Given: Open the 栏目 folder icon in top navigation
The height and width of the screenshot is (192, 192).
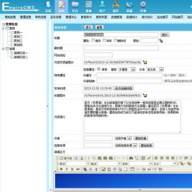Looking at the screenshot, I should (75, 7).
